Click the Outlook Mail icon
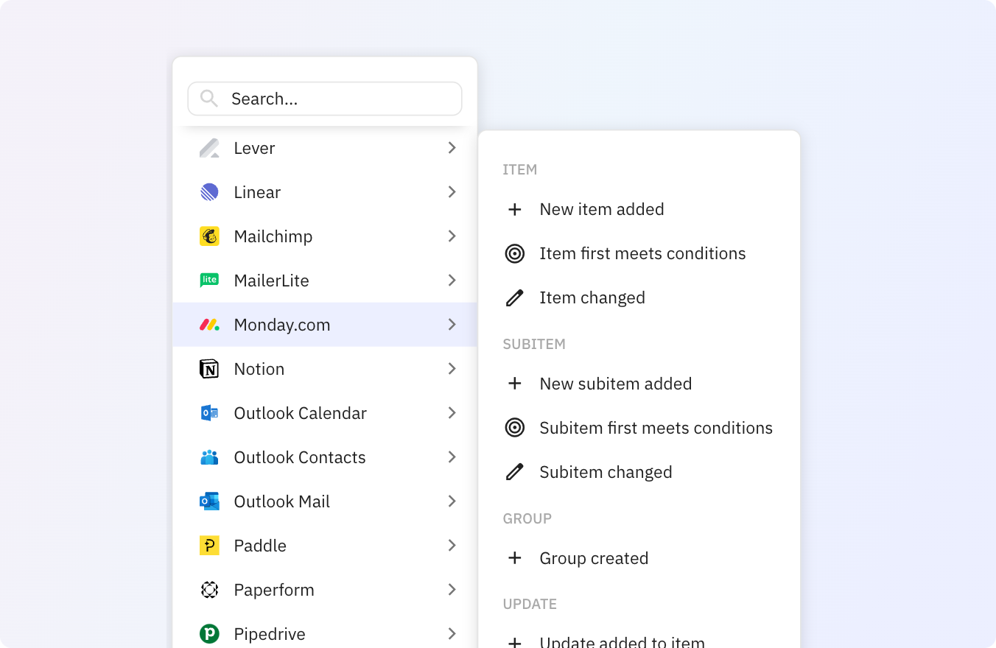The image size is (996, 648). (x=209, y=501)
